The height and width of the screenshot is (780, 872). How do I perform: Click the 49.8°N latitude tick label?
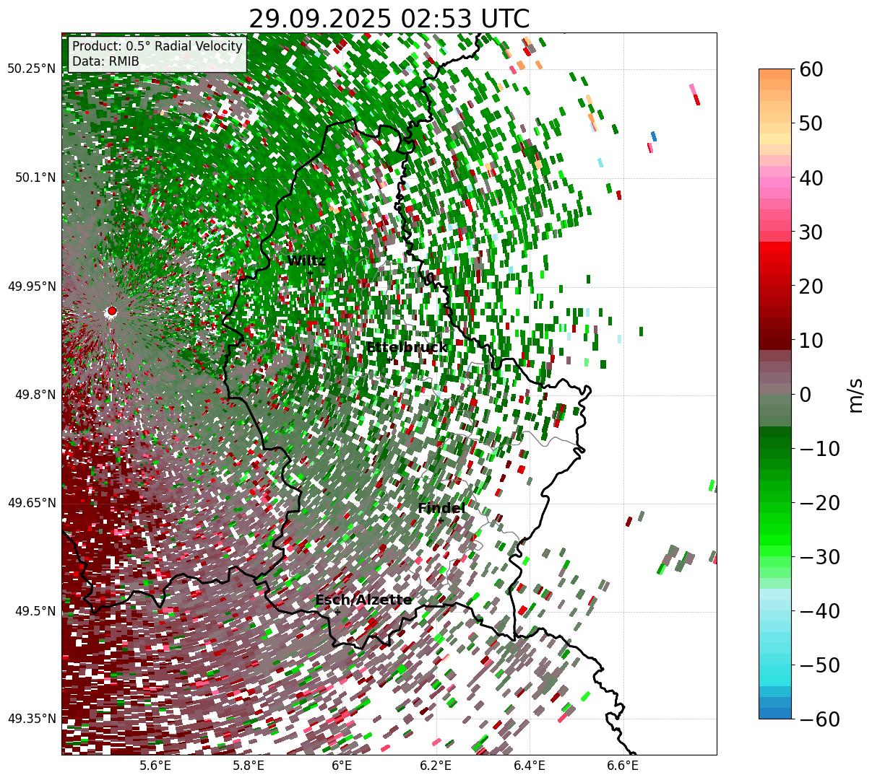[35, 395]
